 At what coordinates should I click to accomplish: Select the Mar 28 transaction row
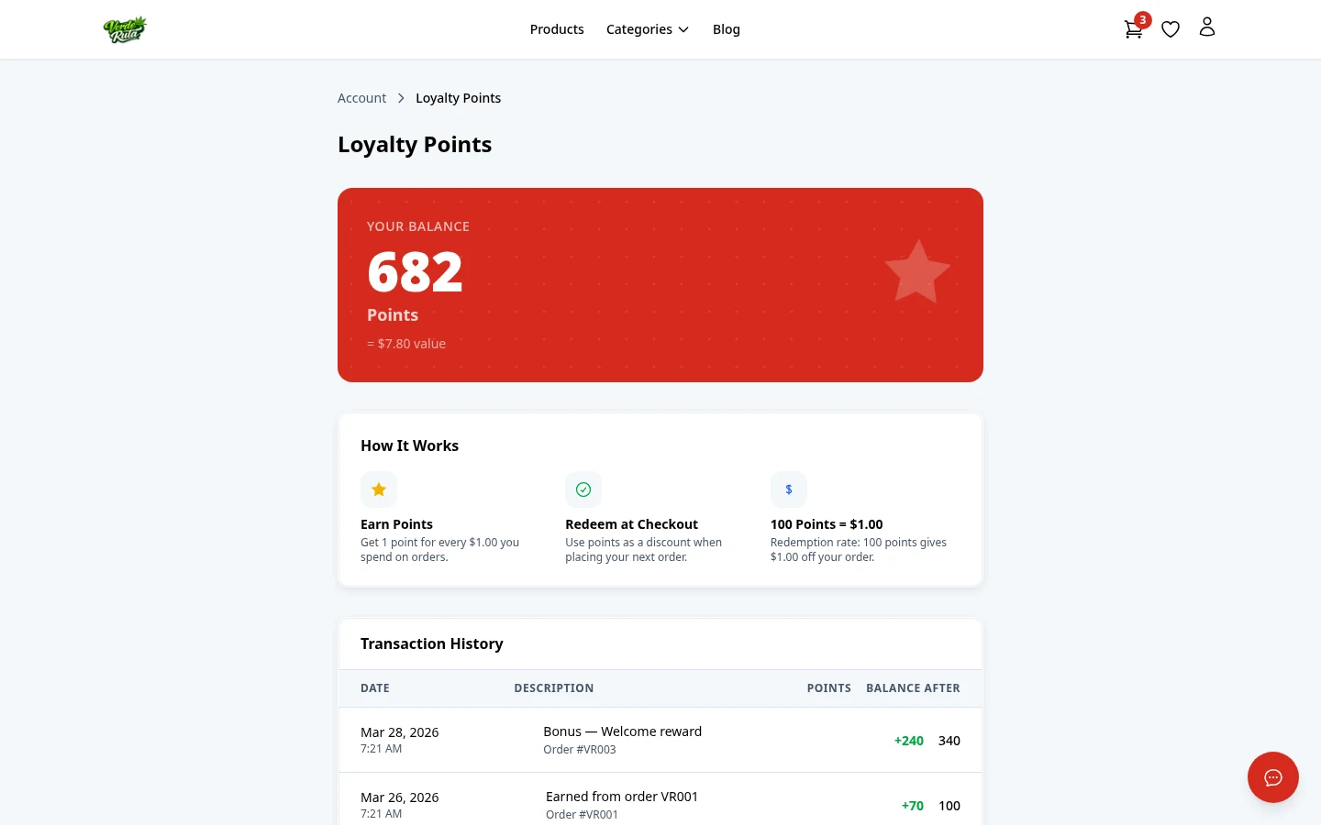click(660, 740)
